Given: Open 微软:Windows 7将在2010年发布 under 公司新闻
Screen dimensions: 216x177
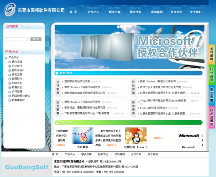Looking at the screenshot, I should pyautogui.click(x=82, y=87).
